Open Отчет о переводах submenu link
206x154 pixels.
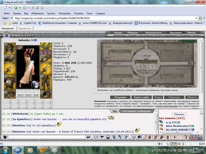[x=166, y=35]
